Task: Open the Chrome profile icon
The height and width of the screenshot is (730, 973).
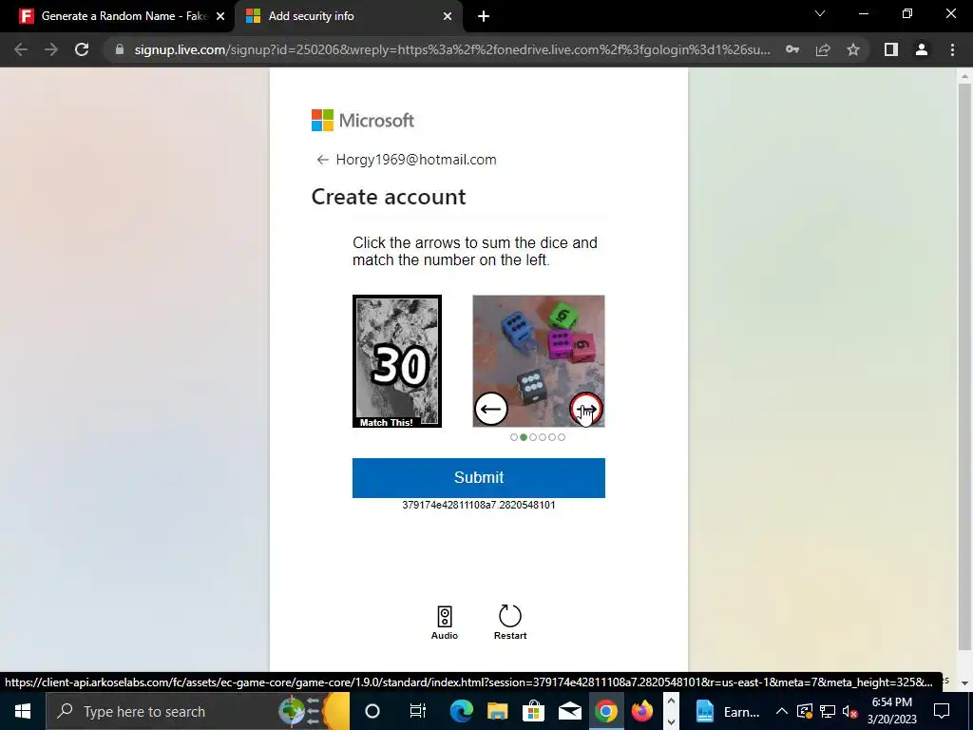Action: (922, 49)
